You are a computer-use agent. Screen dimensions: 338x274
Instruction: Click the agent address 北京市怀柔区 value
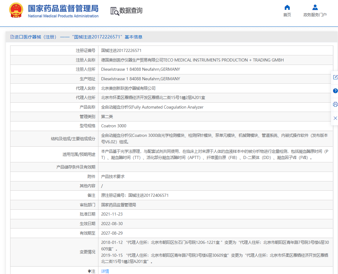(x=153, y=98)
